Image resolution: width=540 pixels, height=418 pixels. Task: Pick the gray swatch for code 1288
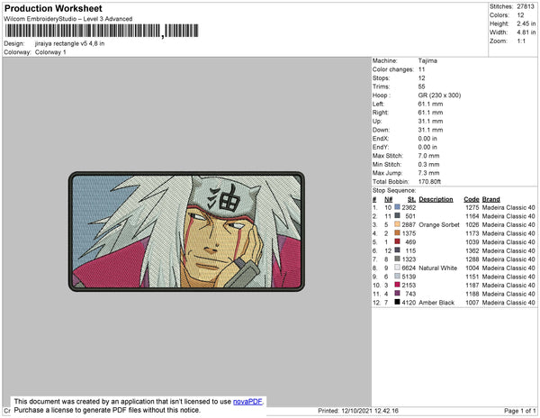[397, 259]
